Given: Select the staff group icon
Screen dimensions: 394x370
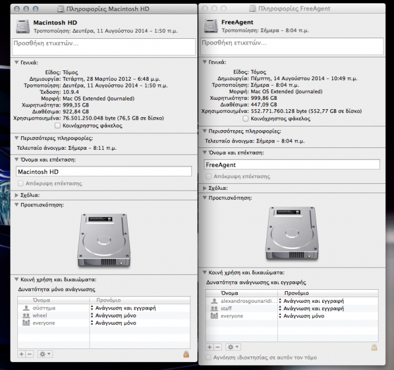Looking at the screenshot, I should (x=214, y=308).
